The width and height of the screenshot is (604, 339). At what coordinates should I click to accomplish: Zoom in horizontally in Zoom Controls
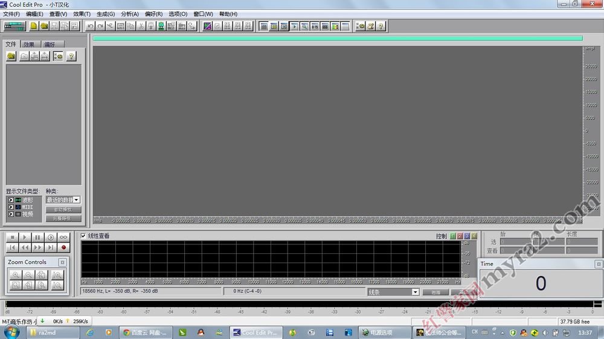[16, 274]
